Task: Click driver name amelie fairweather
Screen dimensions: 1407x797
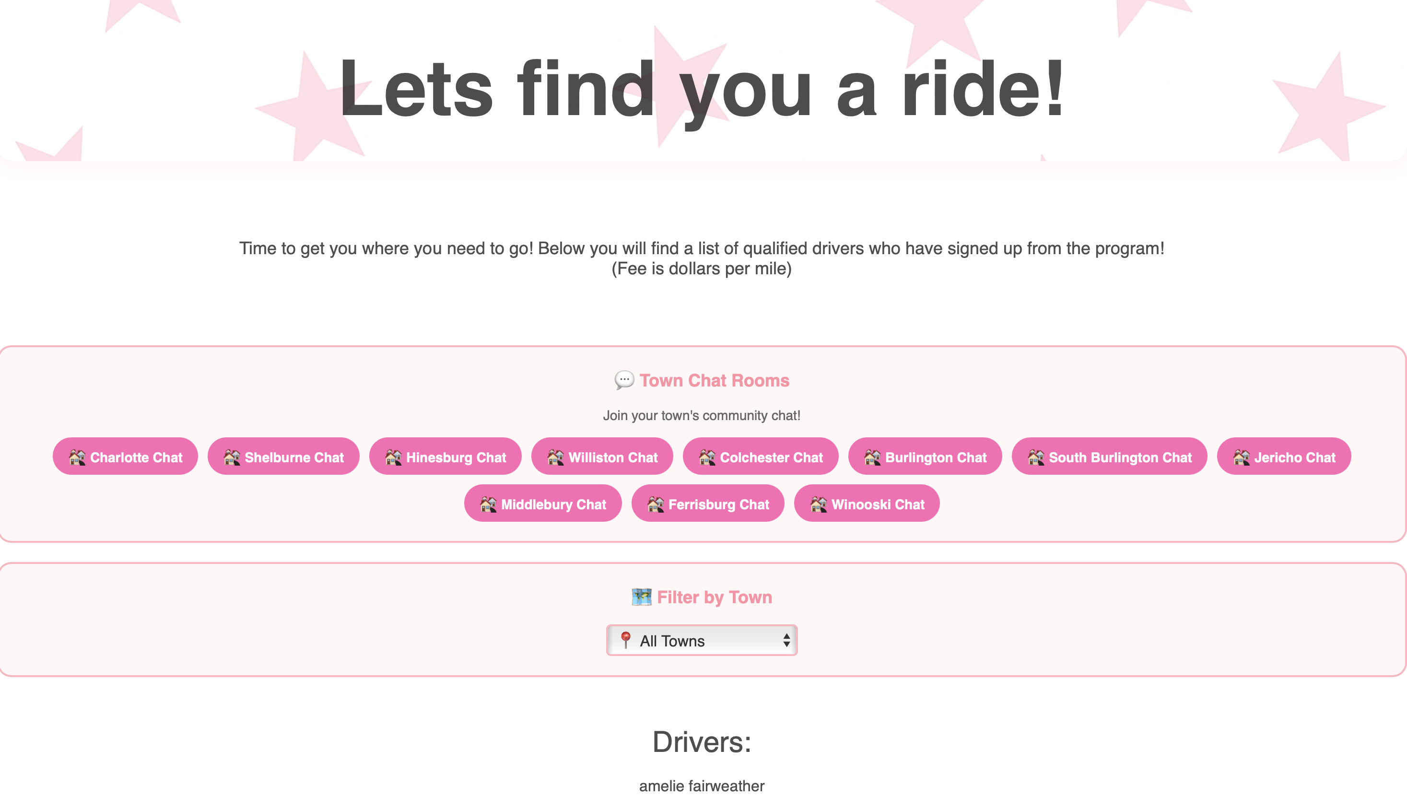Action: tap(702, 786)
